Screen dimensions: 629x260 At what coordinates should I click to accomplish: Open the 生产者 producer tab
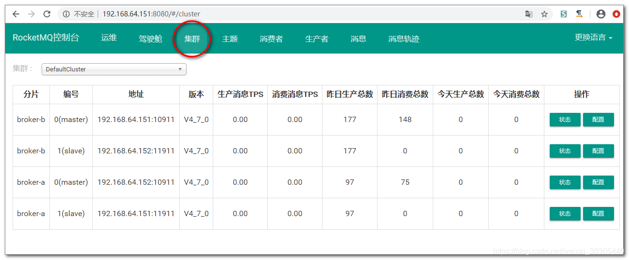(317, 39)
